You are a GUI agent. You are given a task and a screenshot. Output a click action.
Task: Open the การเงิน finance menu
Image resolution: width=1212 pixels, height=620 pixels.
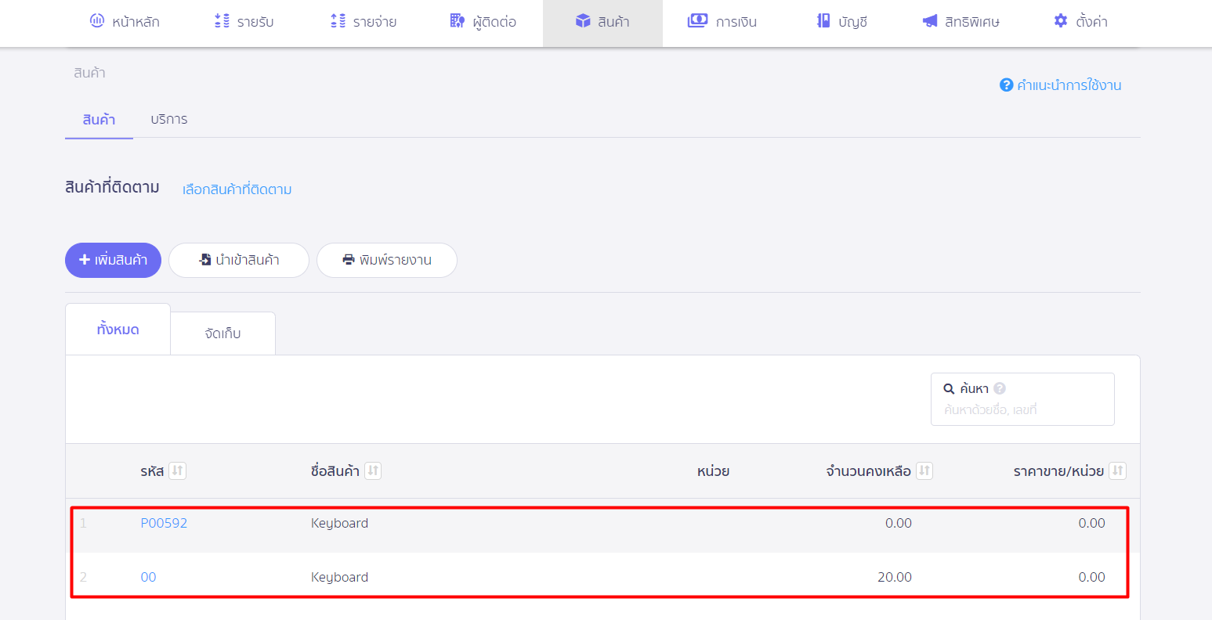tap(722, 22)
